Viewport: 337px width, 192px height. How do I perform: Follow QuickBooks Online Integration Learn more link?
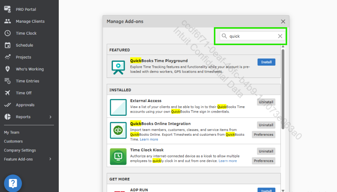coord(149,139)
